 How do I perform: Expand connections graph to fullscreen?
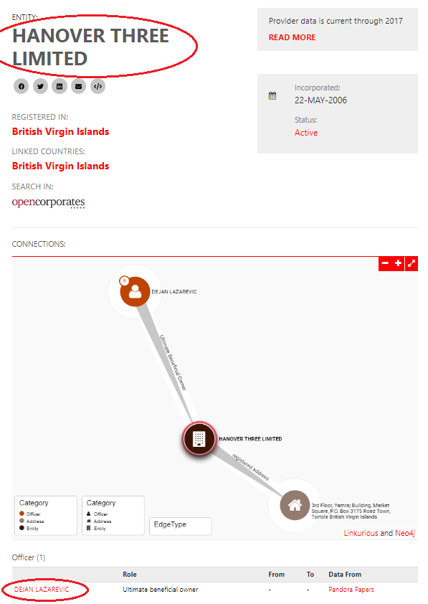tap(412, 263)
